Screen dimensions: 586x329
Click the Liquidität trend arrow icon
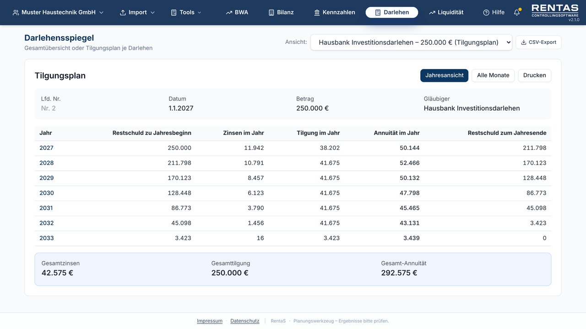click(x=432, y=13)
